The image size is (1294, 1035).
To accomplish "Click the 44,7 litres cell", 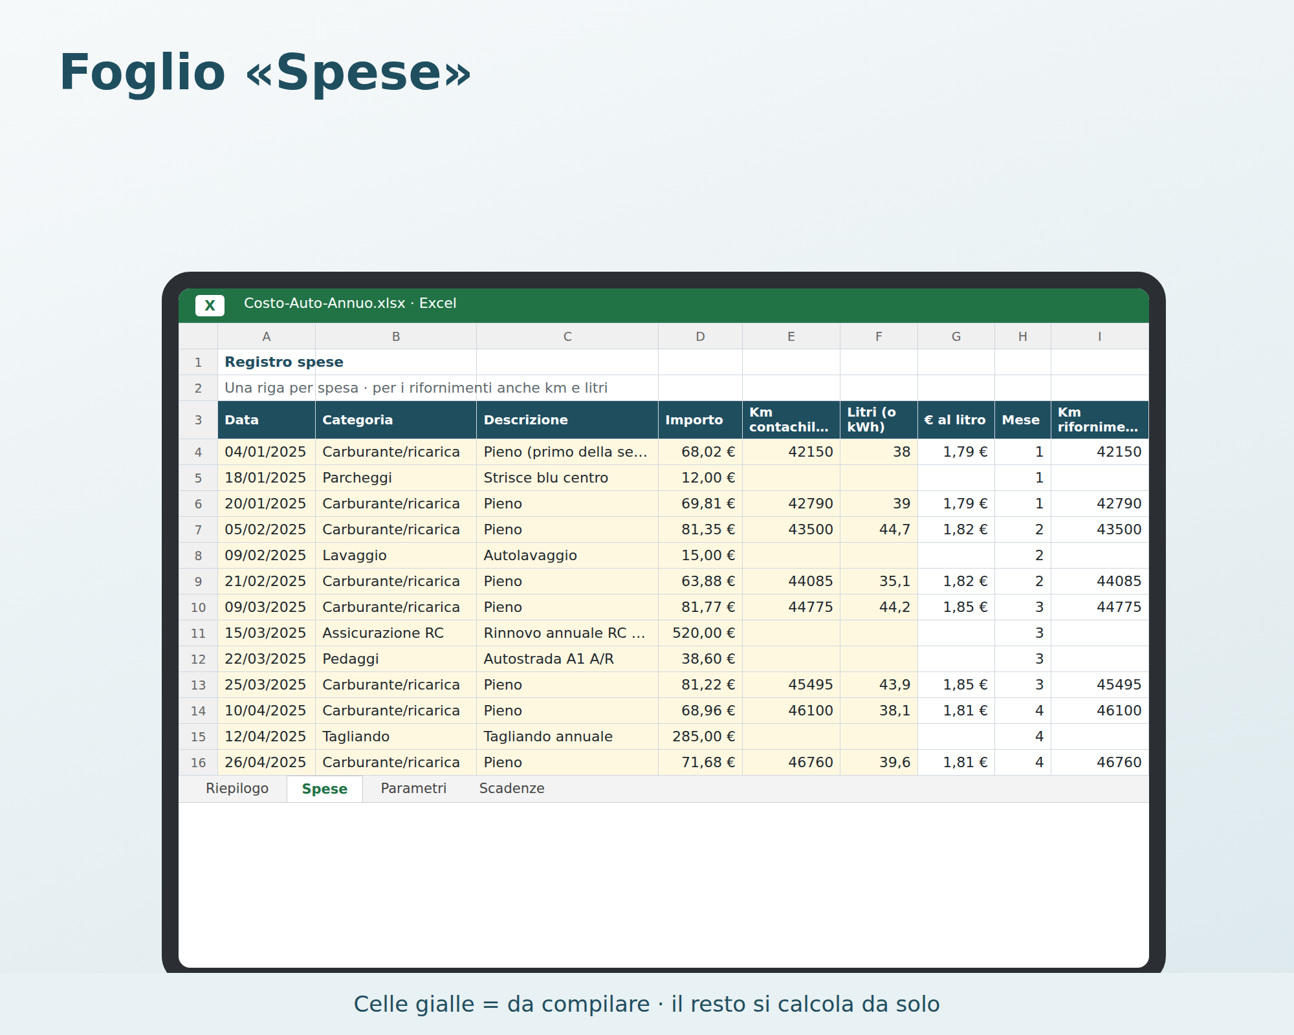I will click(879, 530).
